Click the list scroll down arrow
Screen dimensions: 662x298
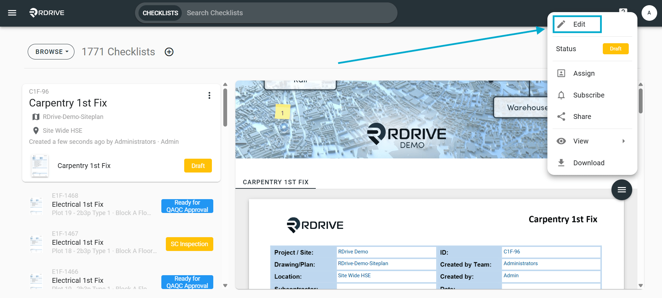tap(225, 286)
